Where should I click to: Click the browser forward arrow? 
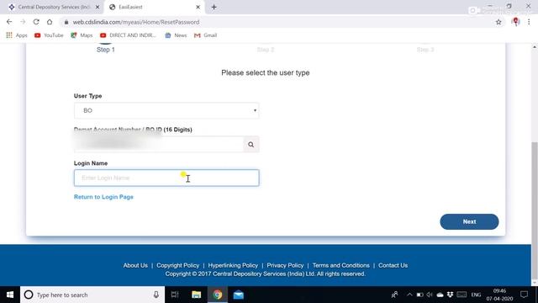[x=23, y=22]
